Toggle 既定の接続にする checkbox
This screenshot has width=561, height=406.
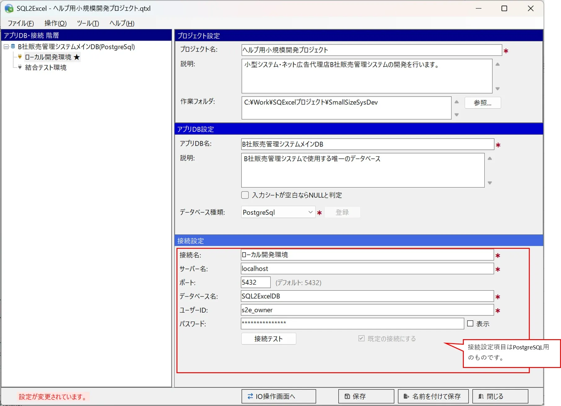point(361,338)
